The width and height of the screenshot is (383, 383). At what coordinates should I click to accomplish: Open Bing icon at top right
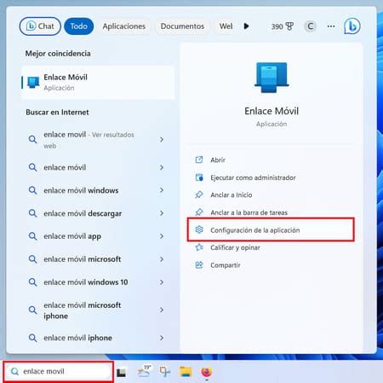(x=352, y=26)
